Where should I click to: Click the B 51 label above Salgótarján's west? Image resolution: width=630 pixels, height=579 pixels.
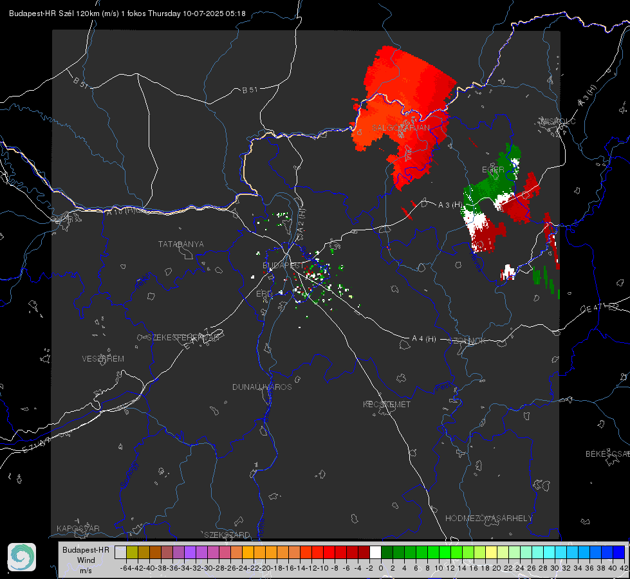(250, 90)
